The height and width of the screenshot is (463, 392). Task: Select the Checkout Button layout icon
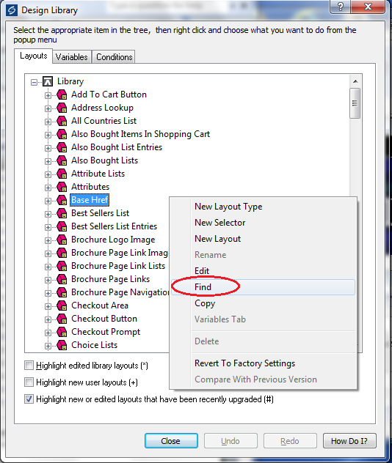[62, 319]
